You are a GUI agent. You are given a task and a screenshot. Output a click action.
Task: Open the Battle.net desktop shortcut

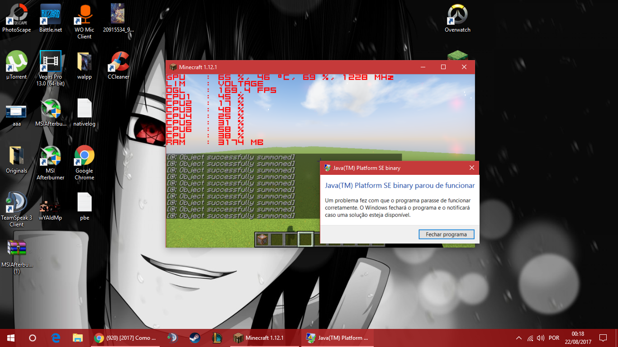[x=51, y=18]
